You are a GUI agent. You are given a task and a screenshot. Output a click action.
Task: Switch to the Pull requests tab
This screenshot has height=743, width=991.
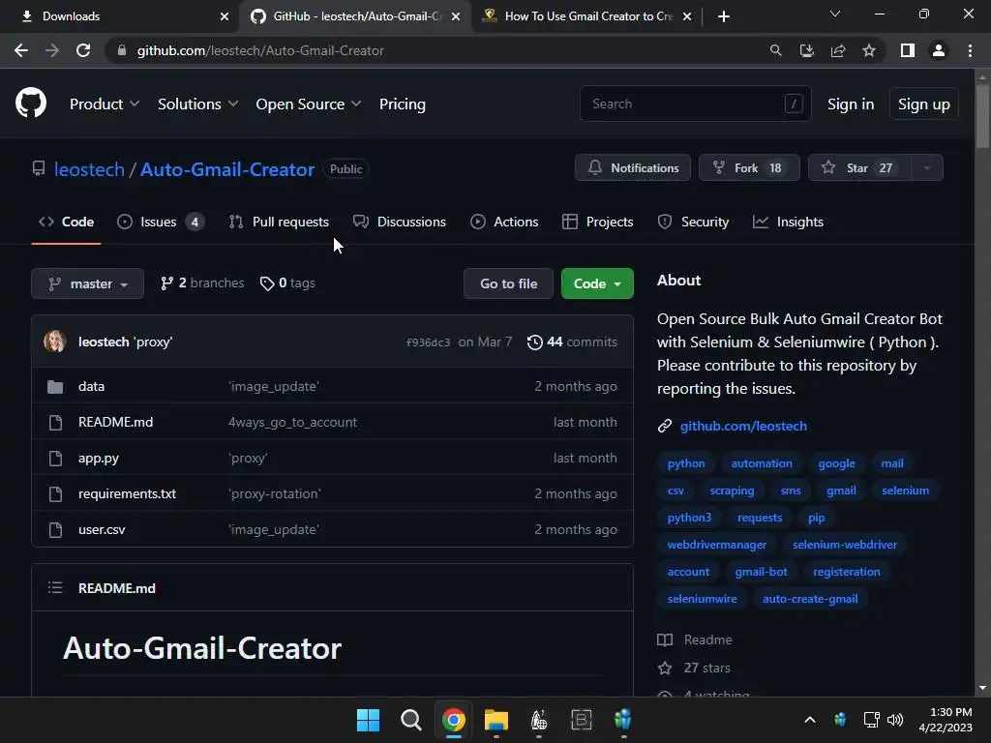coord(279,222)
